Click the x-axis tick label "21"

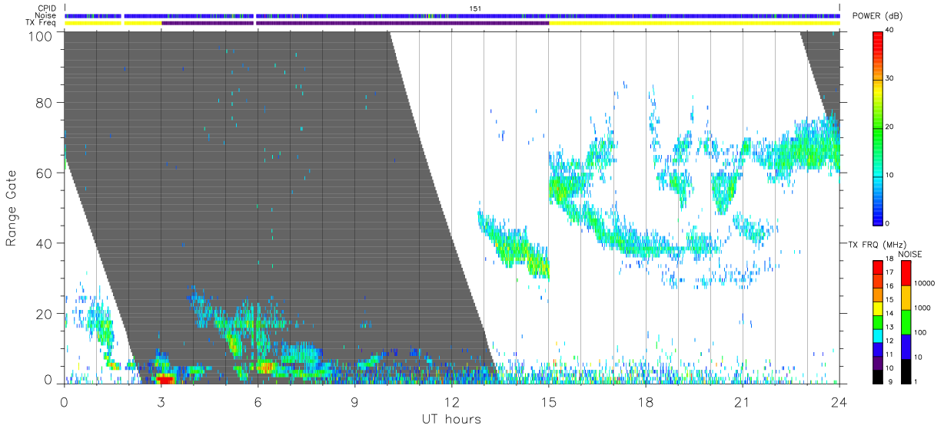[742, 401]
